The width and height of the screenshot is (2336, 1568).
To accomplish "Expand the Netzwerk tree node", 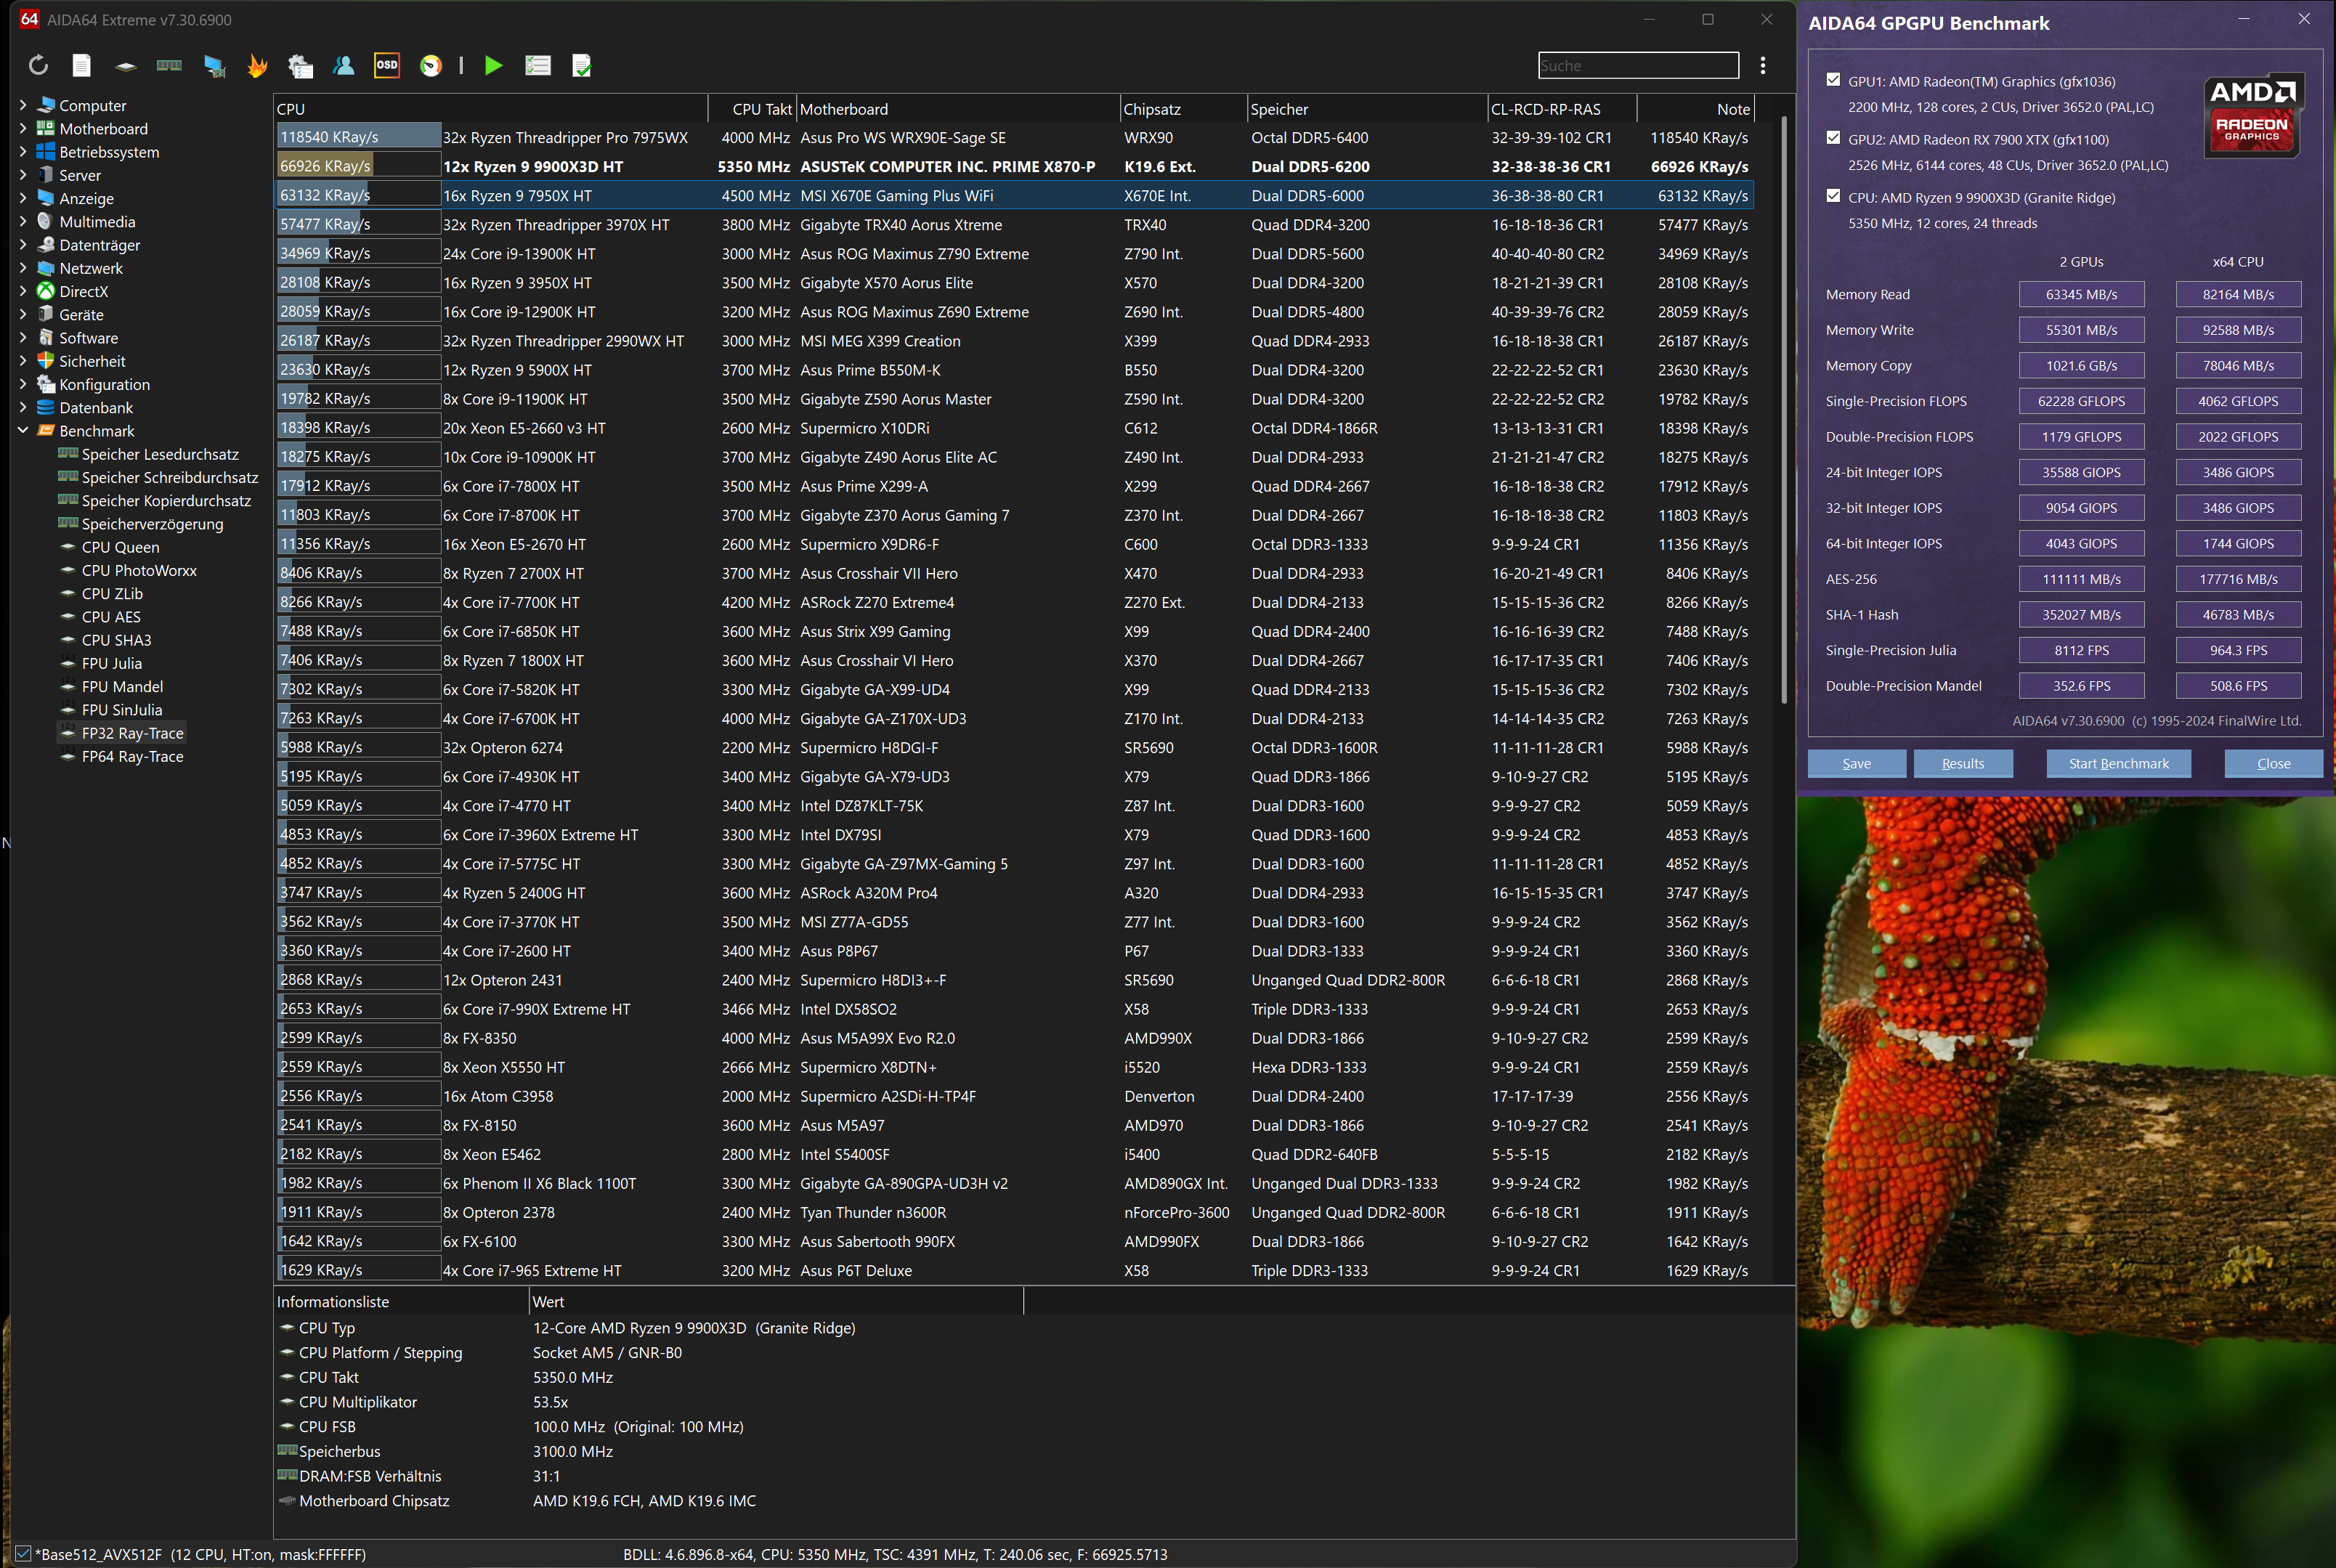I will point(22,267).
